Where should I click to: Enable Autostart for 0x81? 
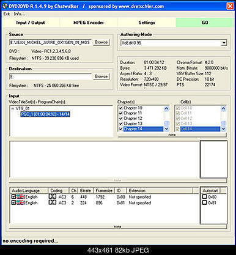(204, 202)
